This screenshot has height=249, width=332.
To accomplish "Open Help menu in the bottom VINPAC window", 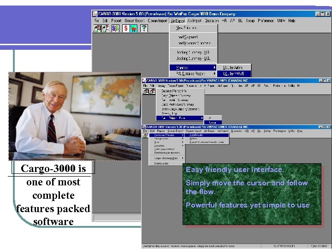I will (x=300, y=131).
